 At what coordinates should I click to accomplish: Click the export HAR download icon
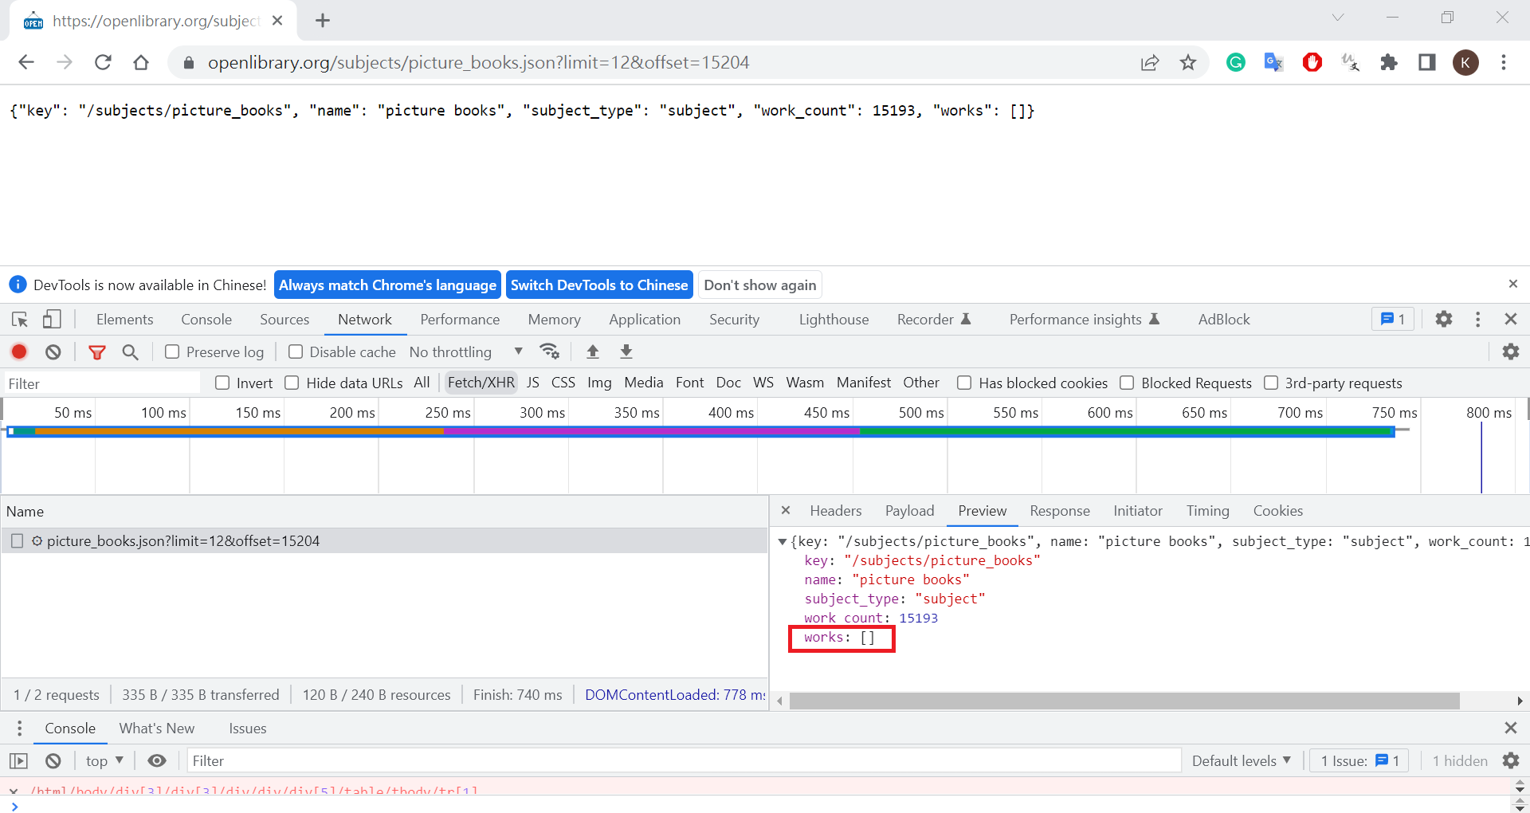[626, 352]
